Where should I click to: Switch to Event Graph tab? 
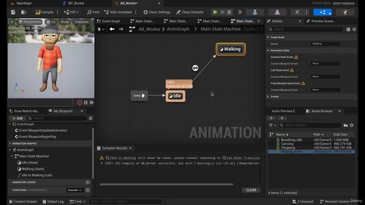(108, 21)
